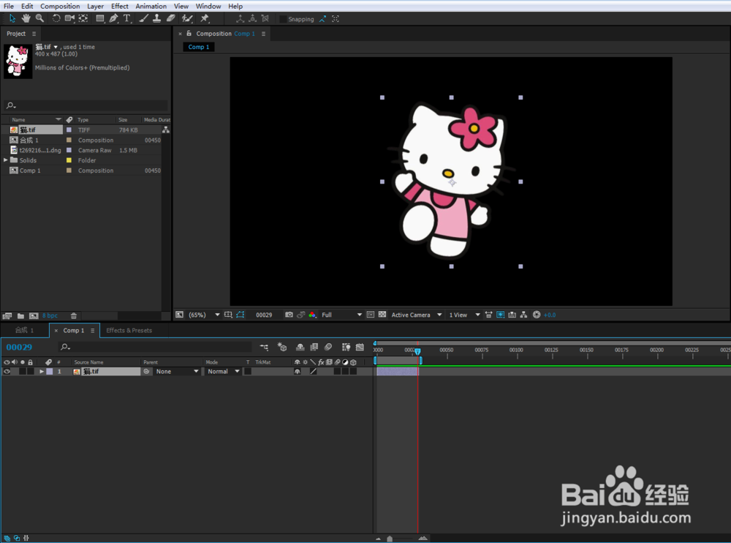Open the Active Camera dropdown
This screenshot has width=731, height=543.
(x=417, y=315)
